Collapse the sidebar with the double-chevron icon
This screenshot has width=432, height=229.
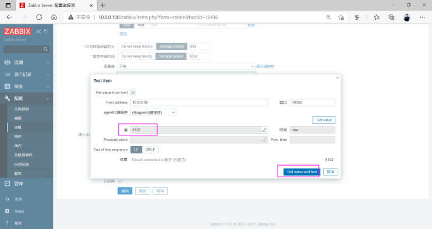tap(38, 31)
